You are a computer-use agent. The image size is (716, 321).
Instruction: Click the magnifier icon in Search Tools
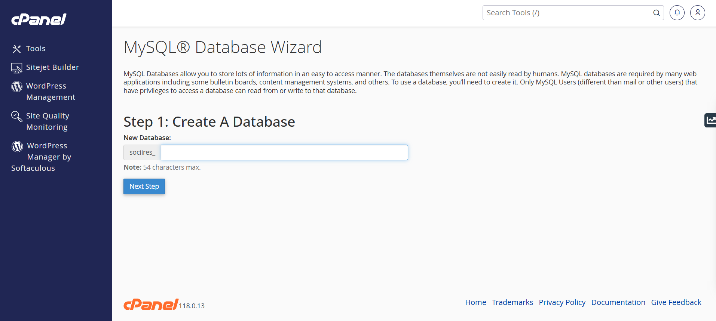click(656, 13)
